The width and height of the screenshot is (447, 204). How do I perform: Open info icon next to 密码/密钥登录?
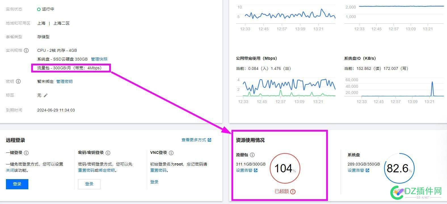click(x=108, y=153)
